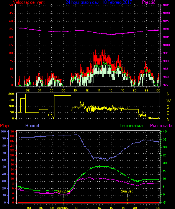Click wind direction axis value 270
The image size is (175, 209).
pyautogui.click(x=11, y=100)
